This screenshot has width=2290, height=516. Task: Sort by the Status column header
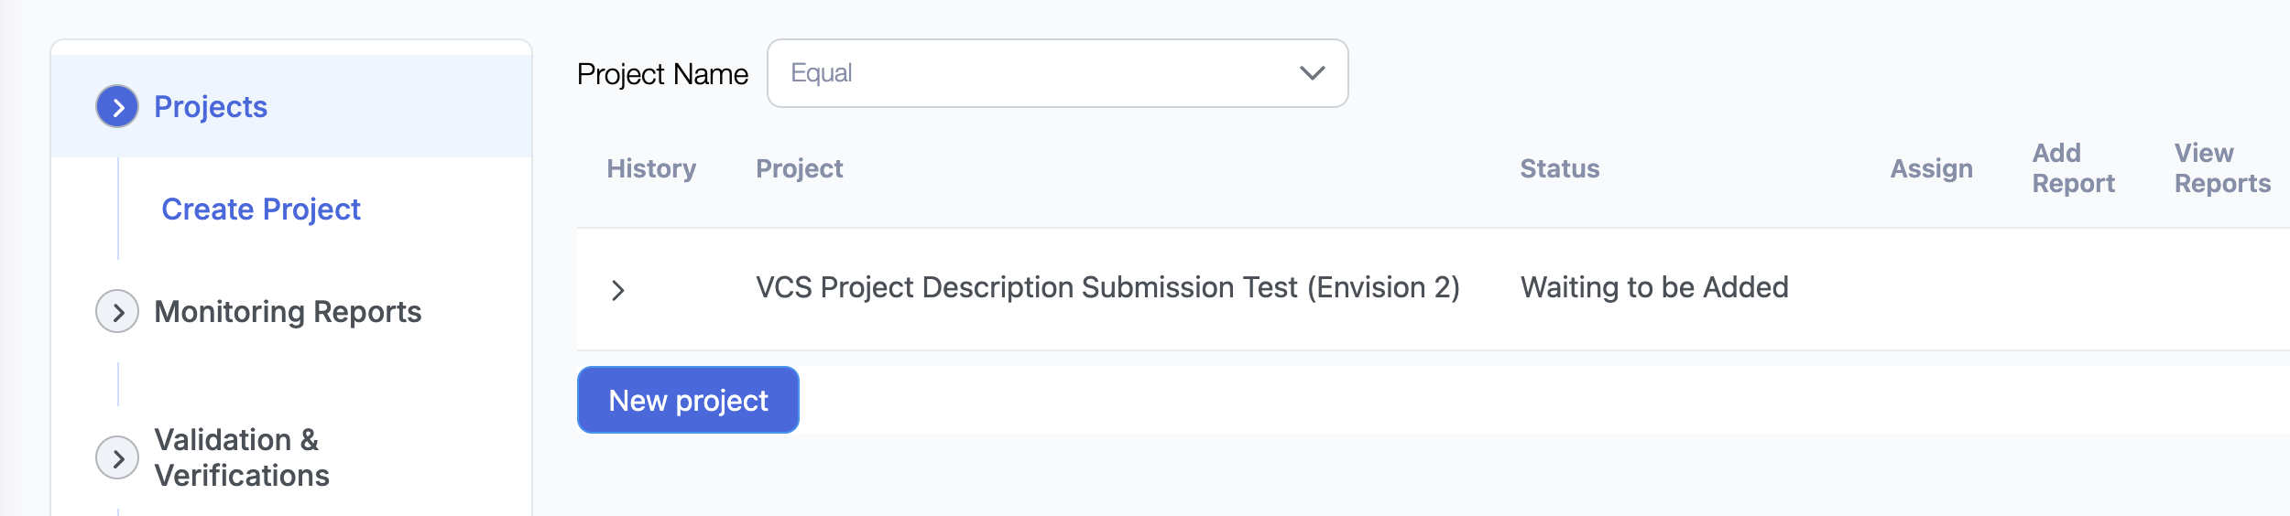pyautogui.click(x=1559, y=168)
